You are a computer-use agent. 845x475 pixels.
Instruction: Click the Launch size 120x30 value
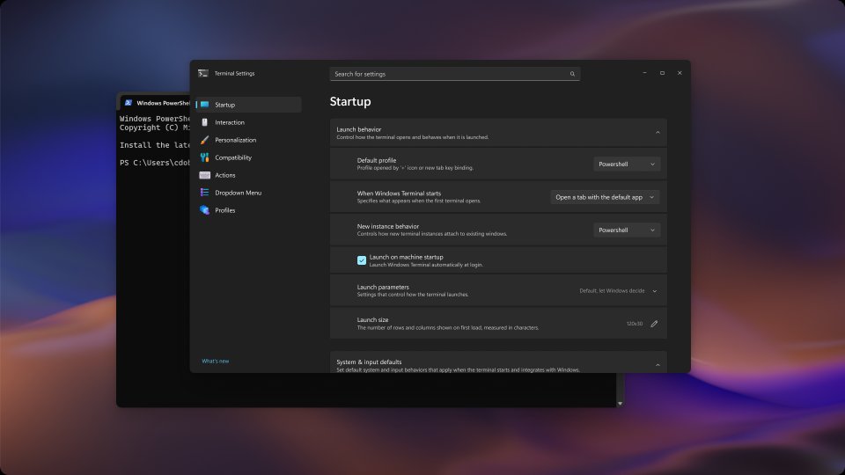tap(635, 324)
